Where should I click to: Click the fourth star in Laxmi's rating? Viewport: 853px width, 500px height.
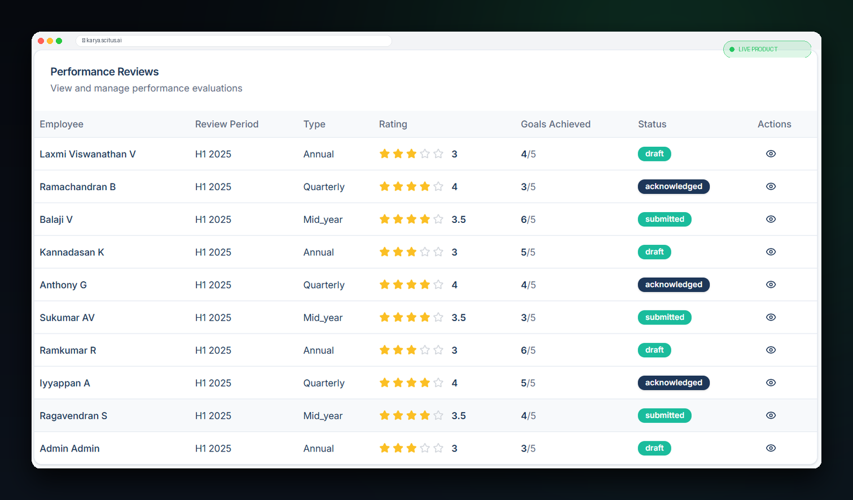coord(425,153)
